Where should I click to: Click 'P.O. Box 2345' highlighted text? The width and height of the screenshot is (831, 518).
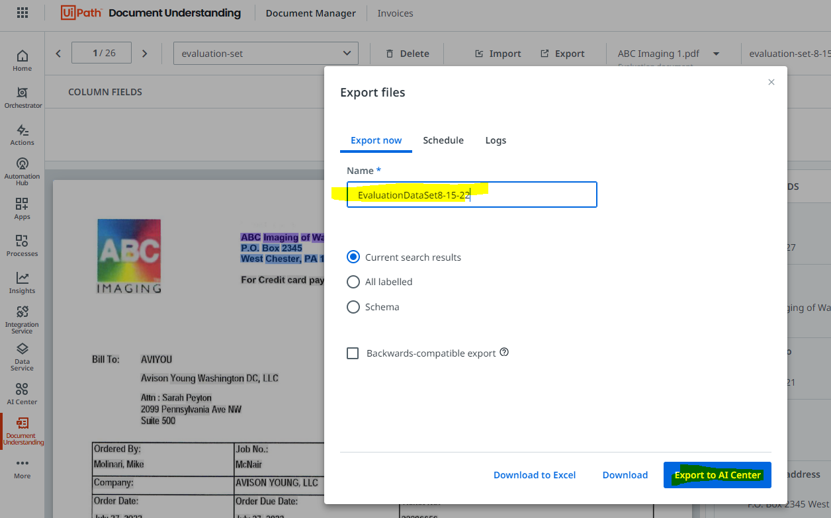click(x=272, y=248)
